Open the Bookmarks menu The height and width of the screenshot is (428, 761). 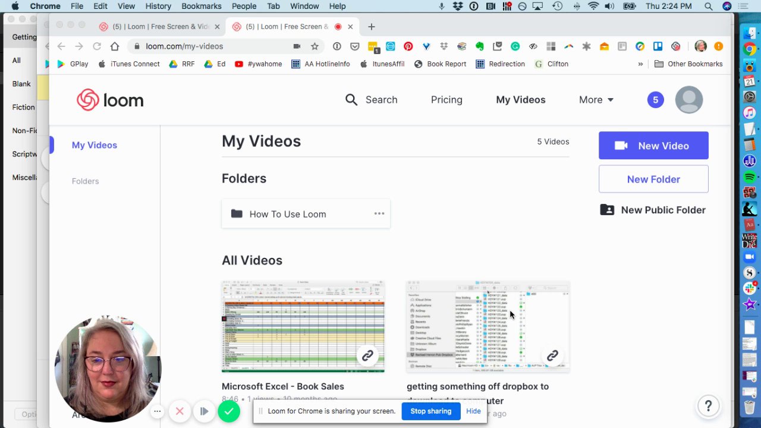coord(202,7)
